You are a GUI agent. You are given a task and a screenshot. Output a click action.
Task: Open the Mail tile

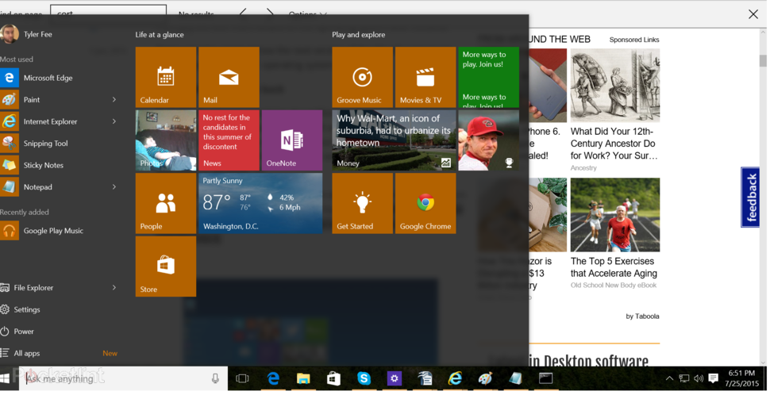pos(229,77)
